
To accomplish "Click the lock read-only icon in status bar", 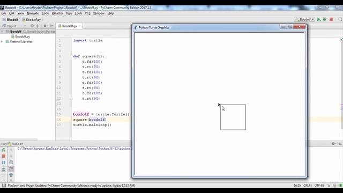I will click(x=329, y=185).
